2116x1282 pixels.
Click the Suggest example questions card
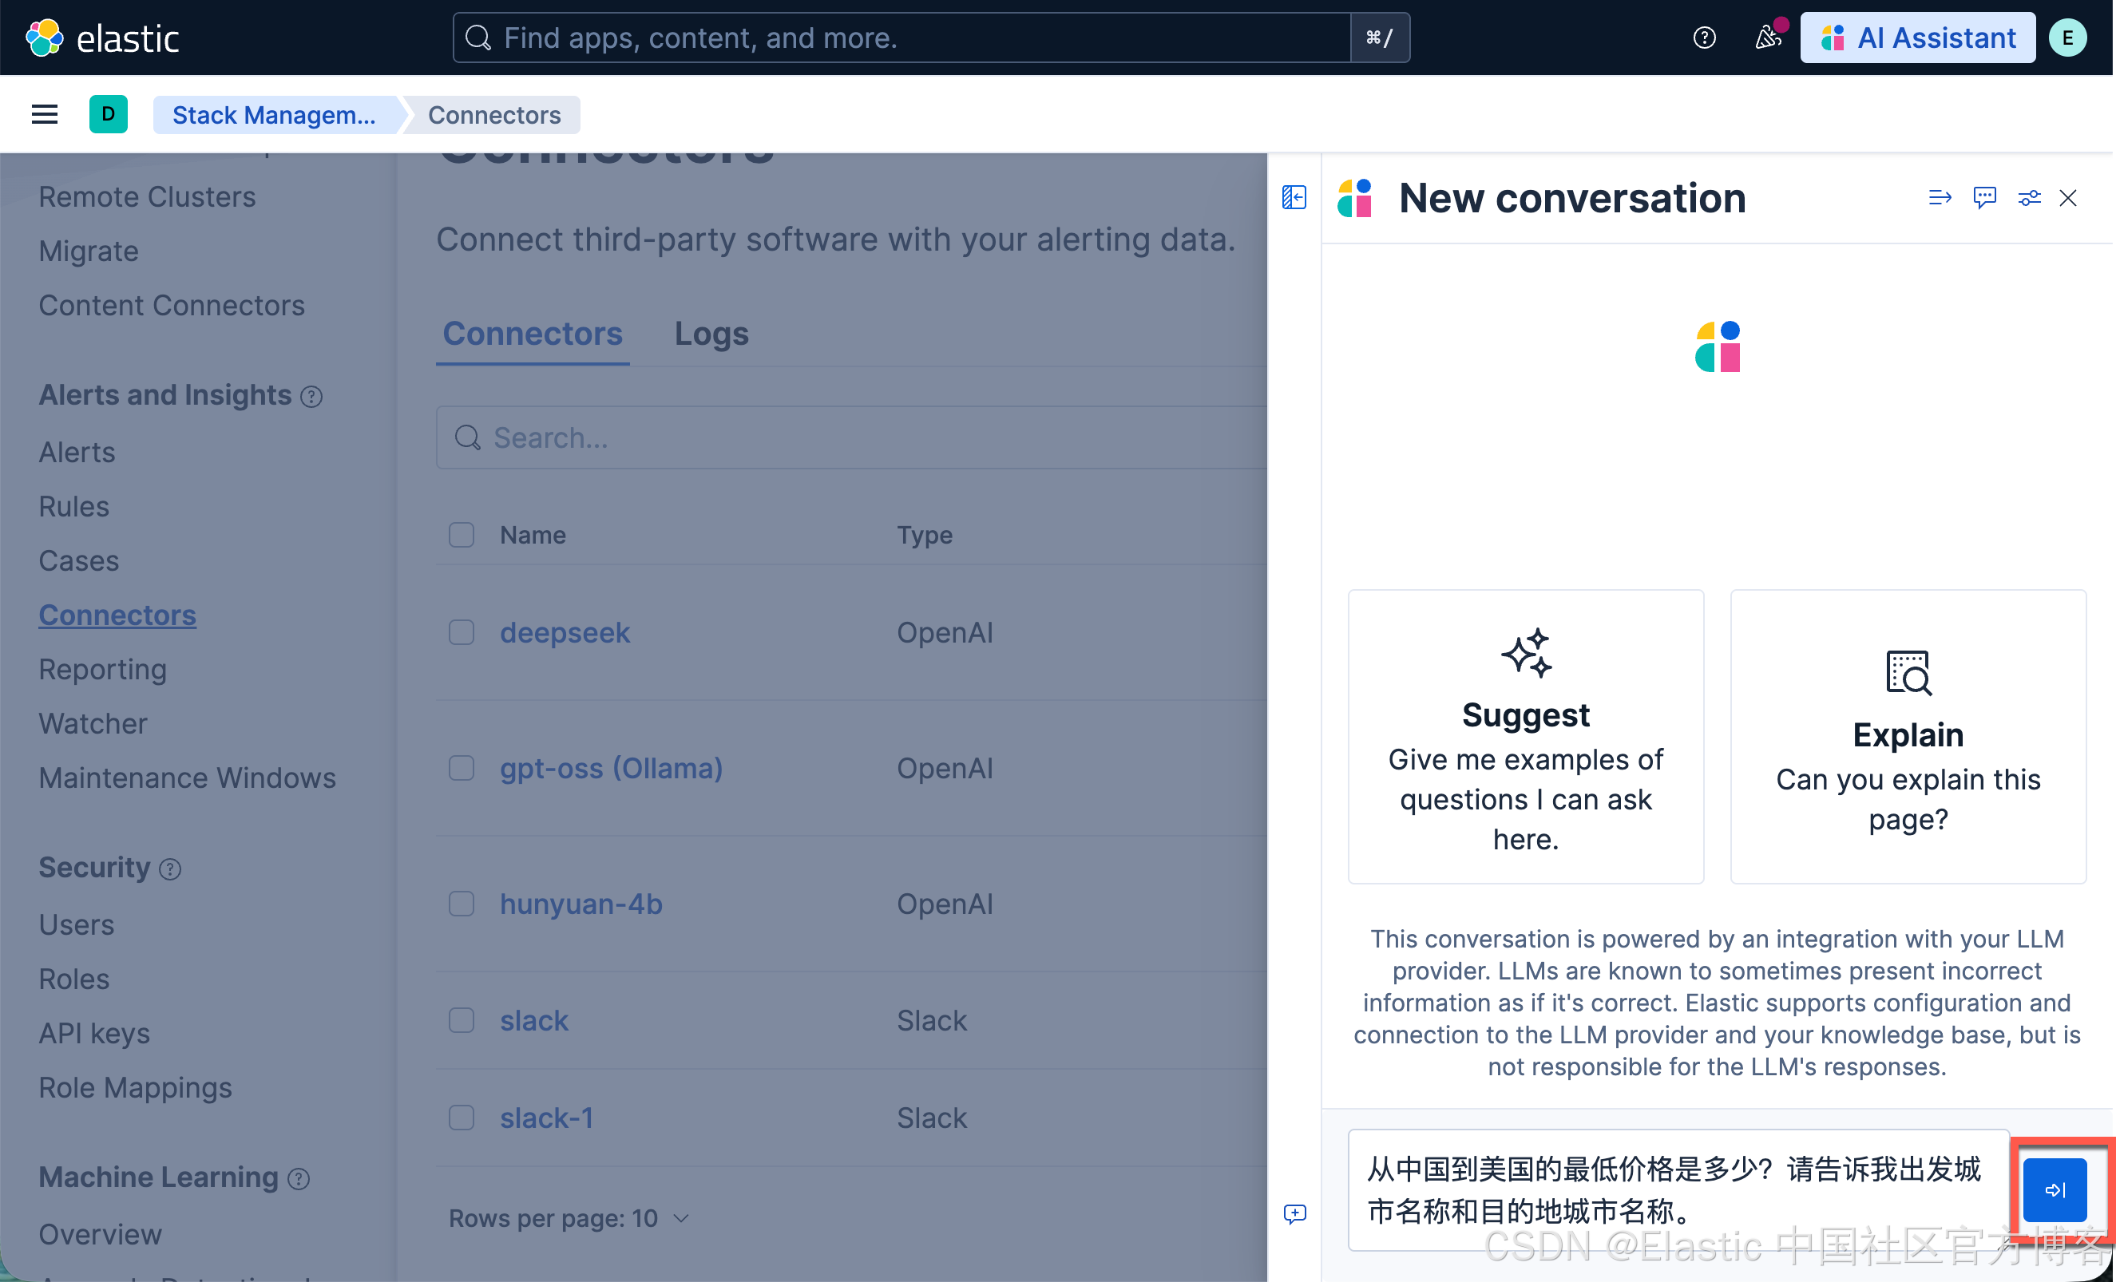(1525, 736)
